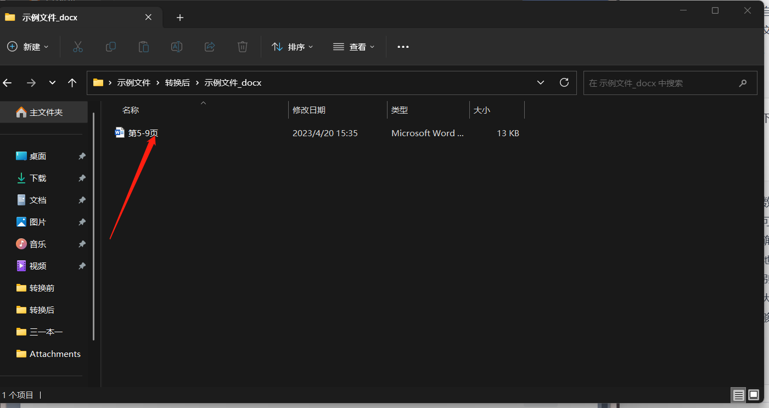769x408 pixels.
Task: Open the 查看更多 (...) menu
Action: (x=402, y=47)
